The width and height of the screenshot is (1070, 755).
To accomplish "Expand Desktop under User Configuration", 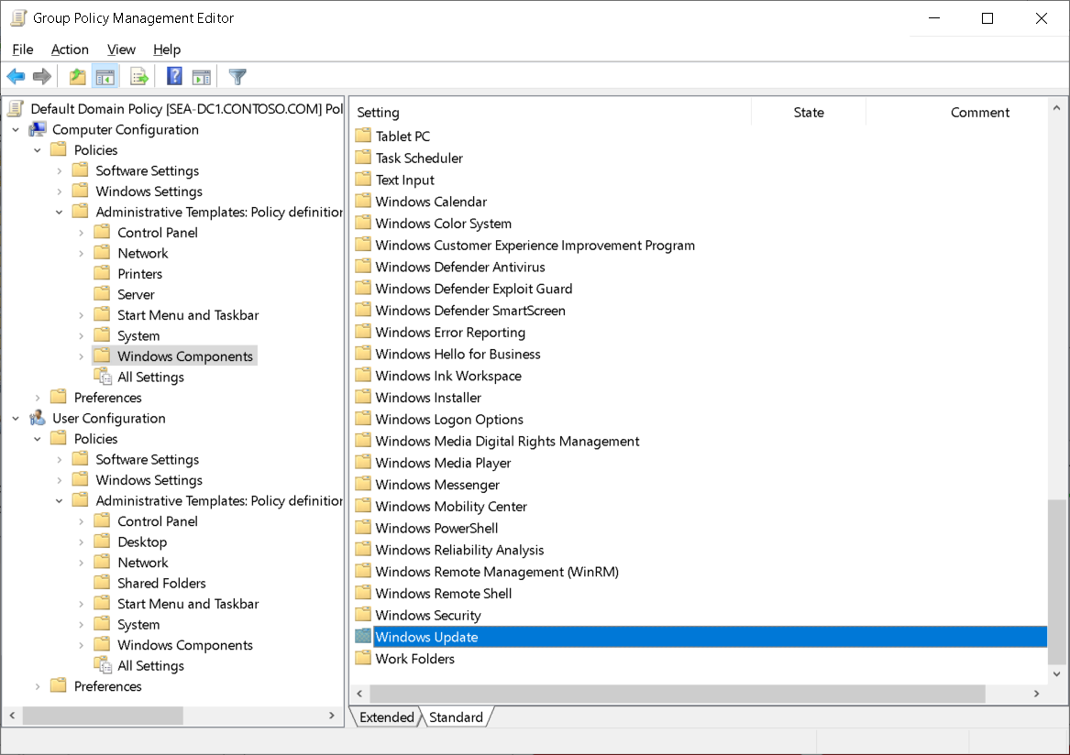I will [82, 542].
